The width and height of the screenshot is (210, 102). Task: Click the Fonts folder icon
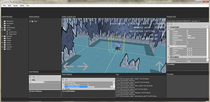click(5, 25)
